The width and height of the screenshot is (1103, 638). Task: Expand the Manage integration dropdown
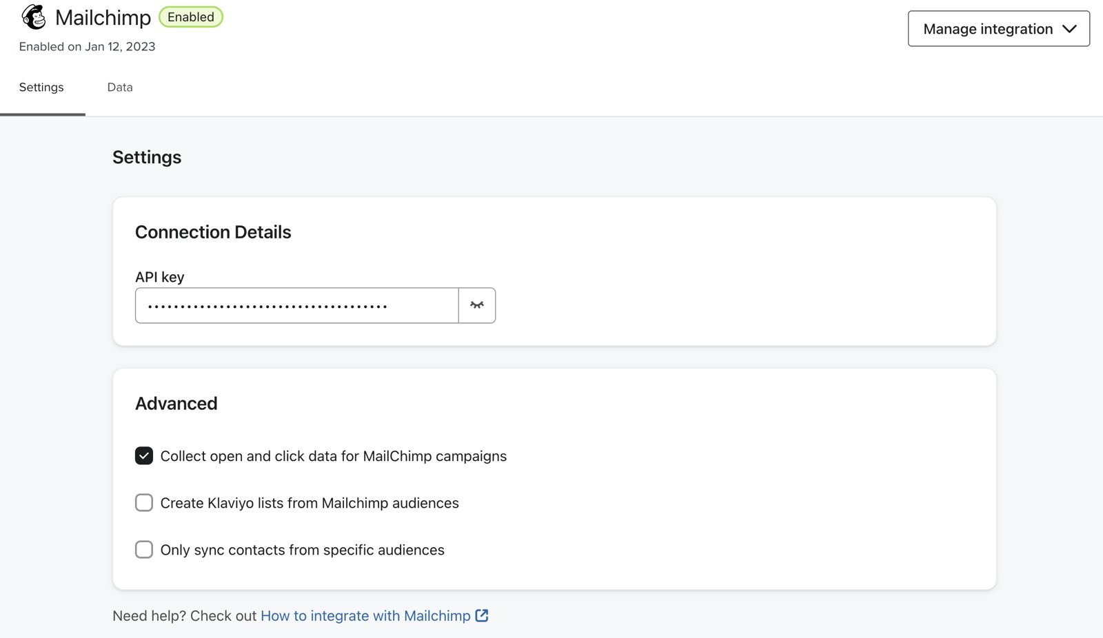998,29
